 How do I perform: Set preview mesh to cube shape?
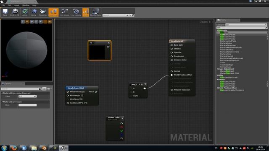[x=36, y=21]
